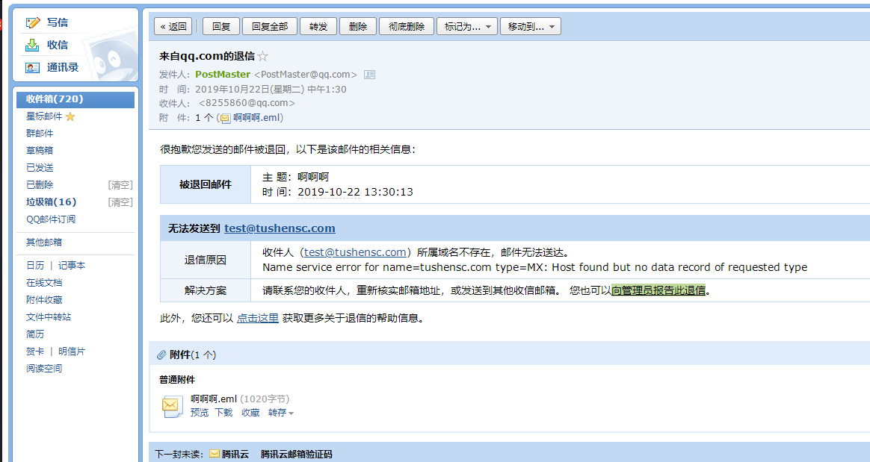Click 收藏 to favorite the attachment
Screen dimensions: 870x462
[x=251, y=413]
